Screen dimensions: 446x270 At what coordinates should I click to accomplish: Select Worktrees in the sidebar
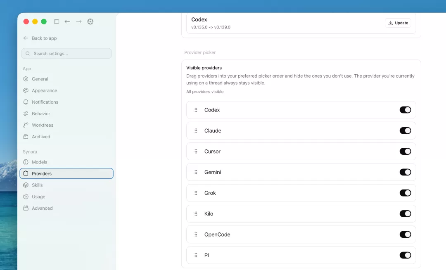click(66, 125)
